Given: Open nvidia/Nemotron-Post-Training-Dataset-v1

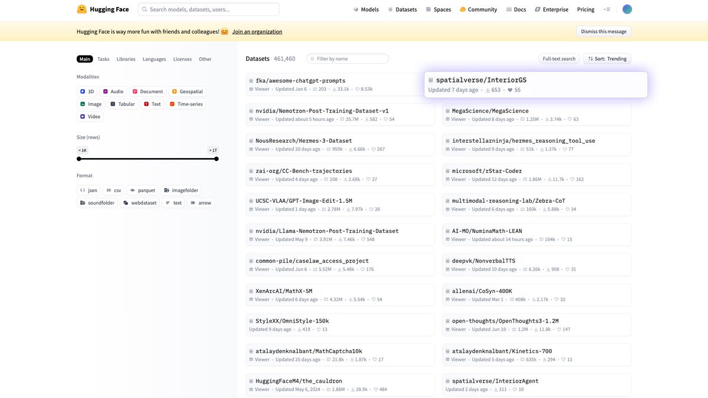Looking at the screenshot, I should [340, 114].
